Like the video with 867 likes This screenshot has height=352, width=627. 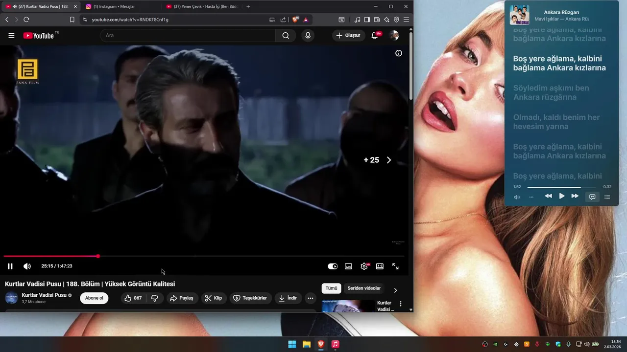click(x=134, y=298)
